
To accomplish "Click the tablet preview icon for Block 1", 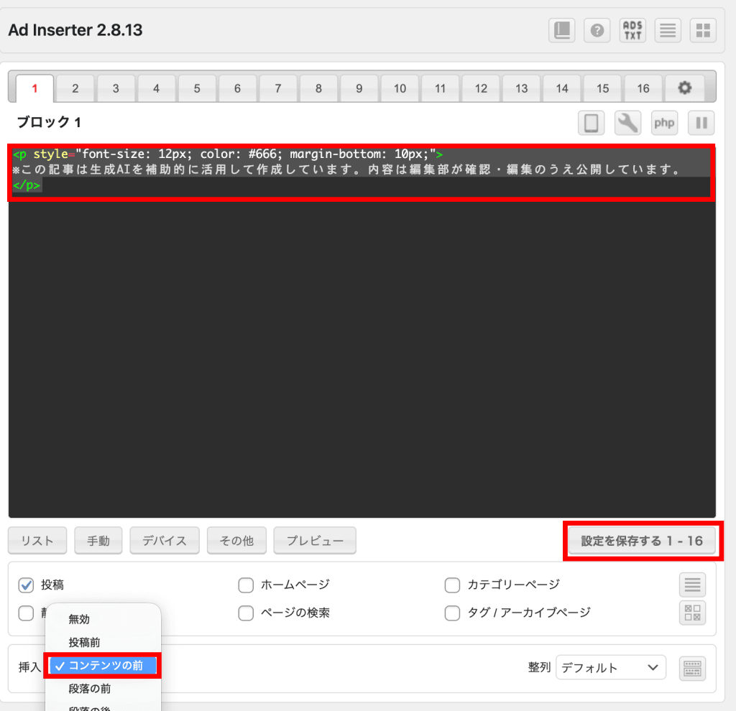I will [x=591, y=123].
